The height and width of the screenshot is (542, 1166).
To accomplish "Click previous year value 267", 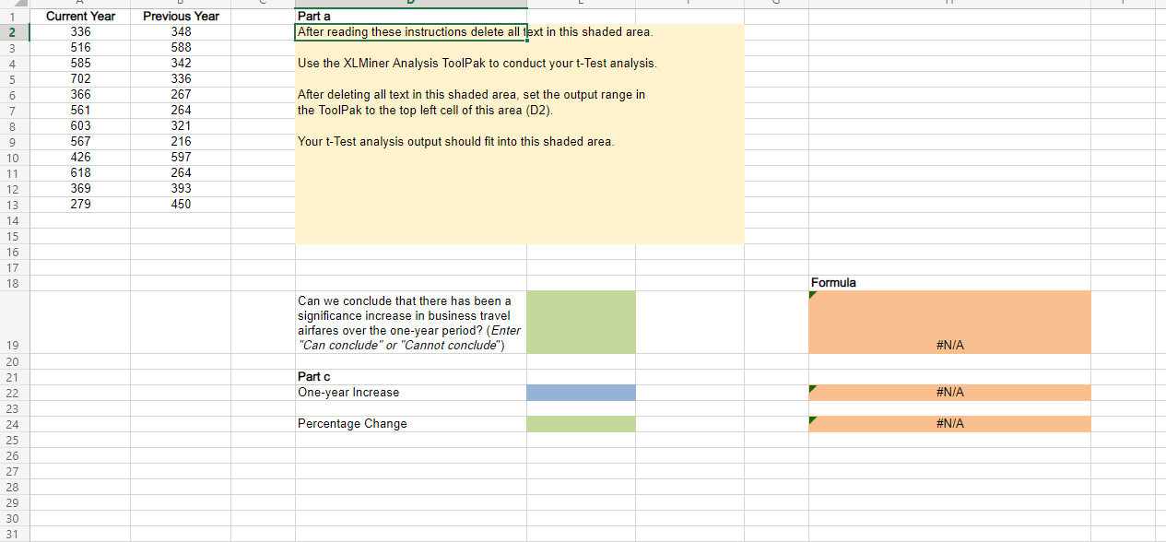I will tap(181, 95).
